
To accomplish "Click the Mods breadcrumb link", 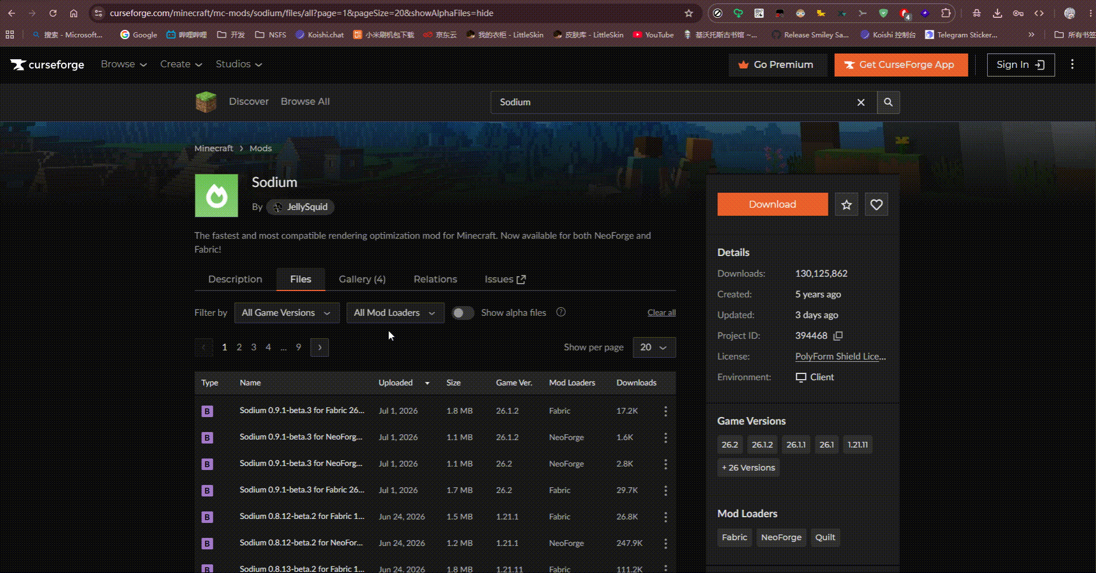I will [260, 148].
